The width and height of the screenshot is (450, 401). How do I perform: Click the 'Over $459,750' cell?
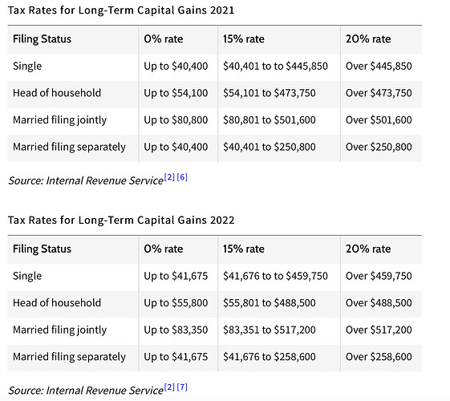pyautogui.click(x=379, y=276)
